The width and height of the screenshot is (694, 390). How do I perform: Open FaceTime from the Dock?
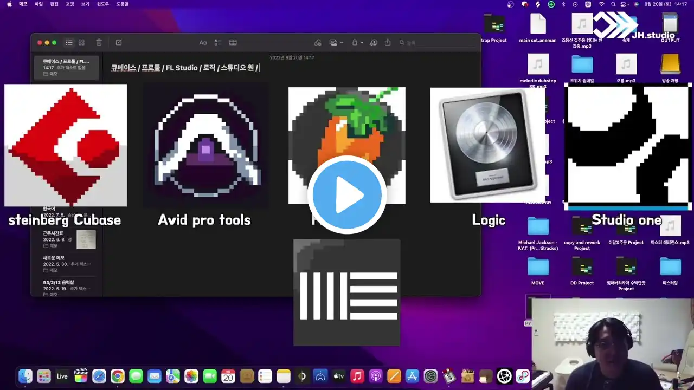[210, 376]
